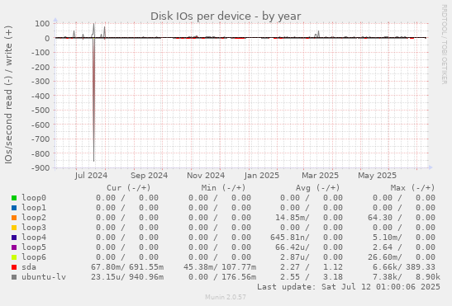Click the 'Last update: Sat Jul 12 01:00:06 2025' text
The width and height of the screenshot is (452, 306).
(x=349, y=287)
